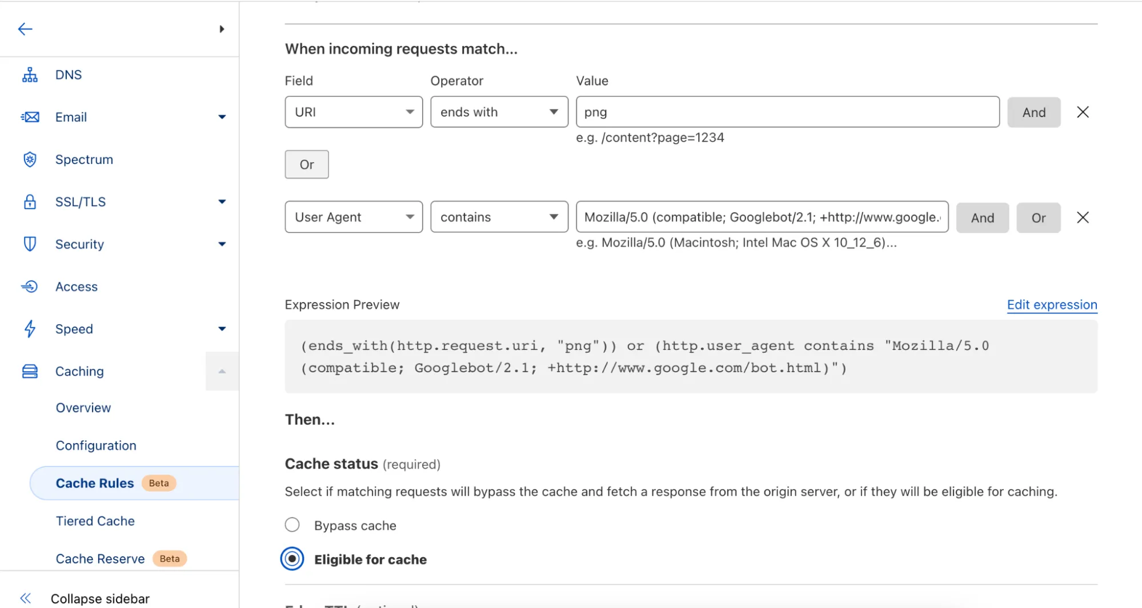
Task: Click the Access arrow icon
Action: pyautogui.click(x=30, y=287)
